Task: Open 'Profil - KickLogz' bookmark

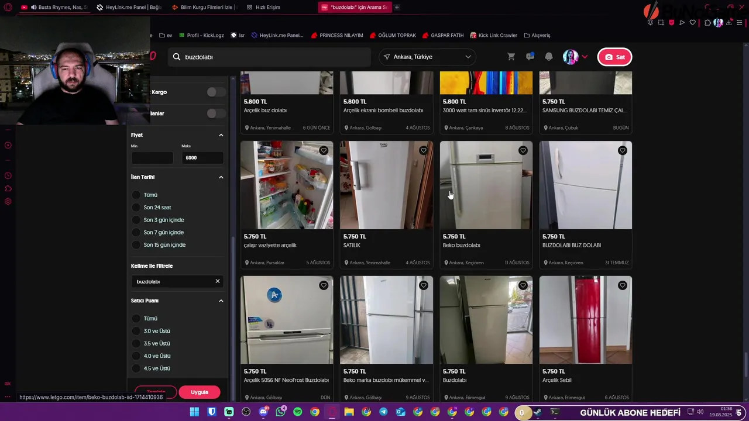Action: click(201, 35)
